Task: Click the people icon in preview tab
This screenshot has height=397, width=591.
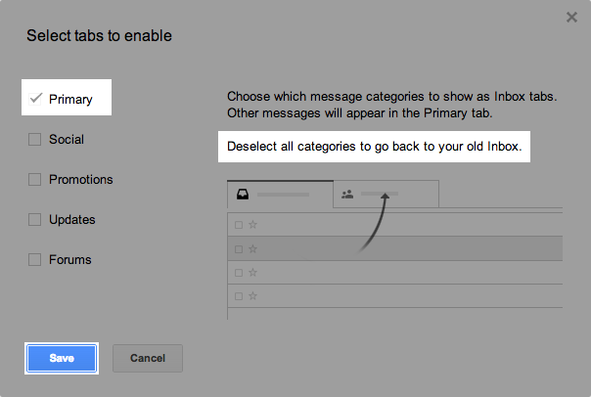Action: pos(347,194)
